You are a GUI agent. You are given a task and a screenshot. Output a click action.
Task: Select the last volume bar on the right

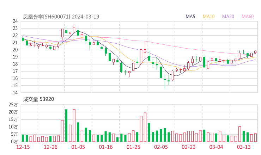point(255,138)
